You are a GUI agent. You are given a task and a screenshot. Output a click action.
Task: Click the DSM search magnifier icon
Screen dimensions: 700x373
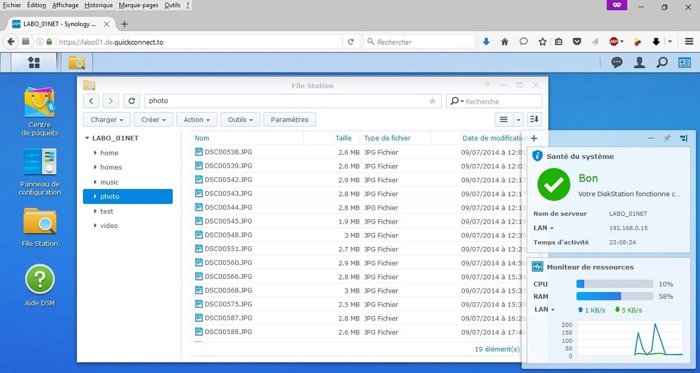662,62
